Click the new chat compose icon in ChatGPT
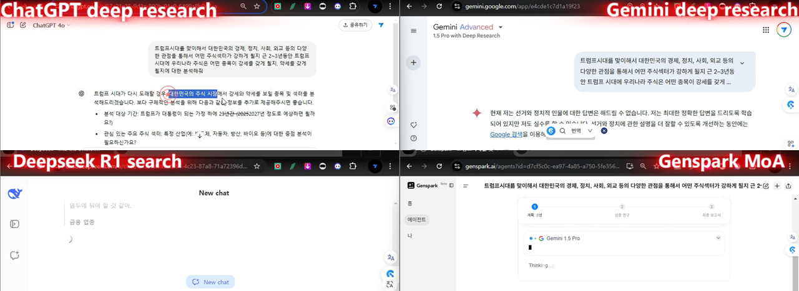The image size is (799, 291). pos(23,25)
